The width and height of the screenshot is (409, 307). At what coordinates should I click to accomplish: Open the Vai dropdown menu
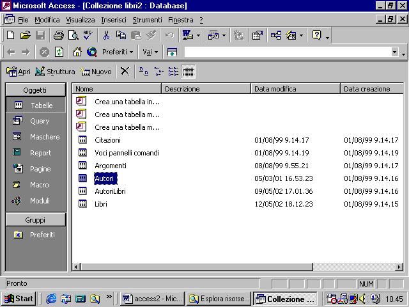pyautogui.click(x=150, y=52)
